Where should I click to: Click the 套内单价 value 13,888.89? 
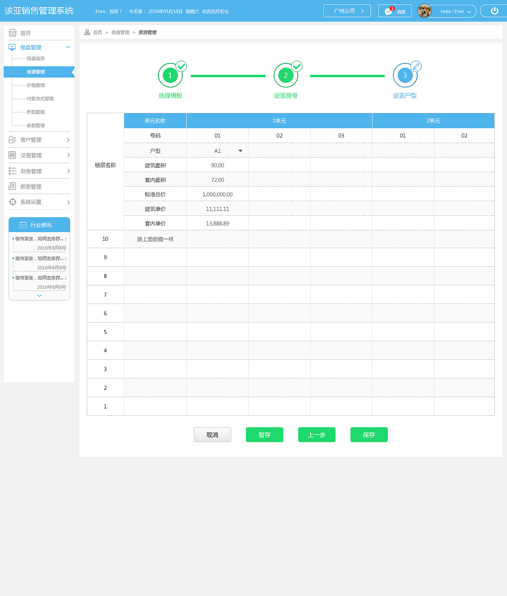(217, 224)
